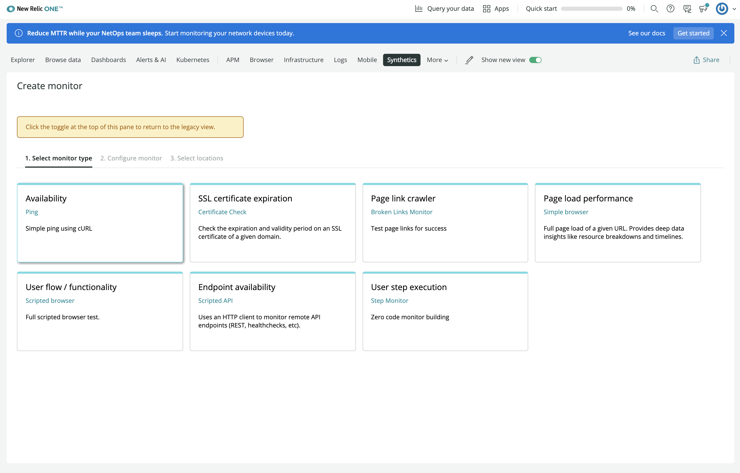
Task: Click the New Relic ONE logo
Action: coord(35,9)
